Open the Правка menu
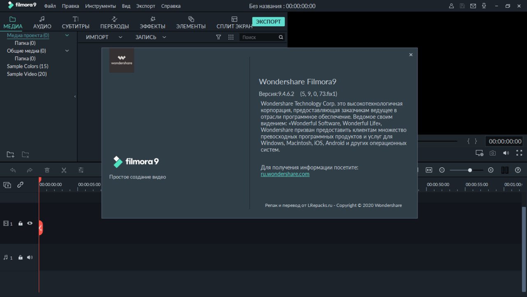The height and width of the screenshot is (297, 527). (x=70, y=6)
